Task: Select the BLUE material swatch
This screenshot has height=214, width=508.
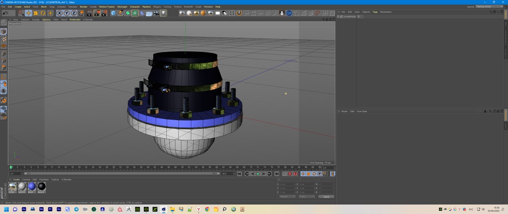Action: [32, 187]
